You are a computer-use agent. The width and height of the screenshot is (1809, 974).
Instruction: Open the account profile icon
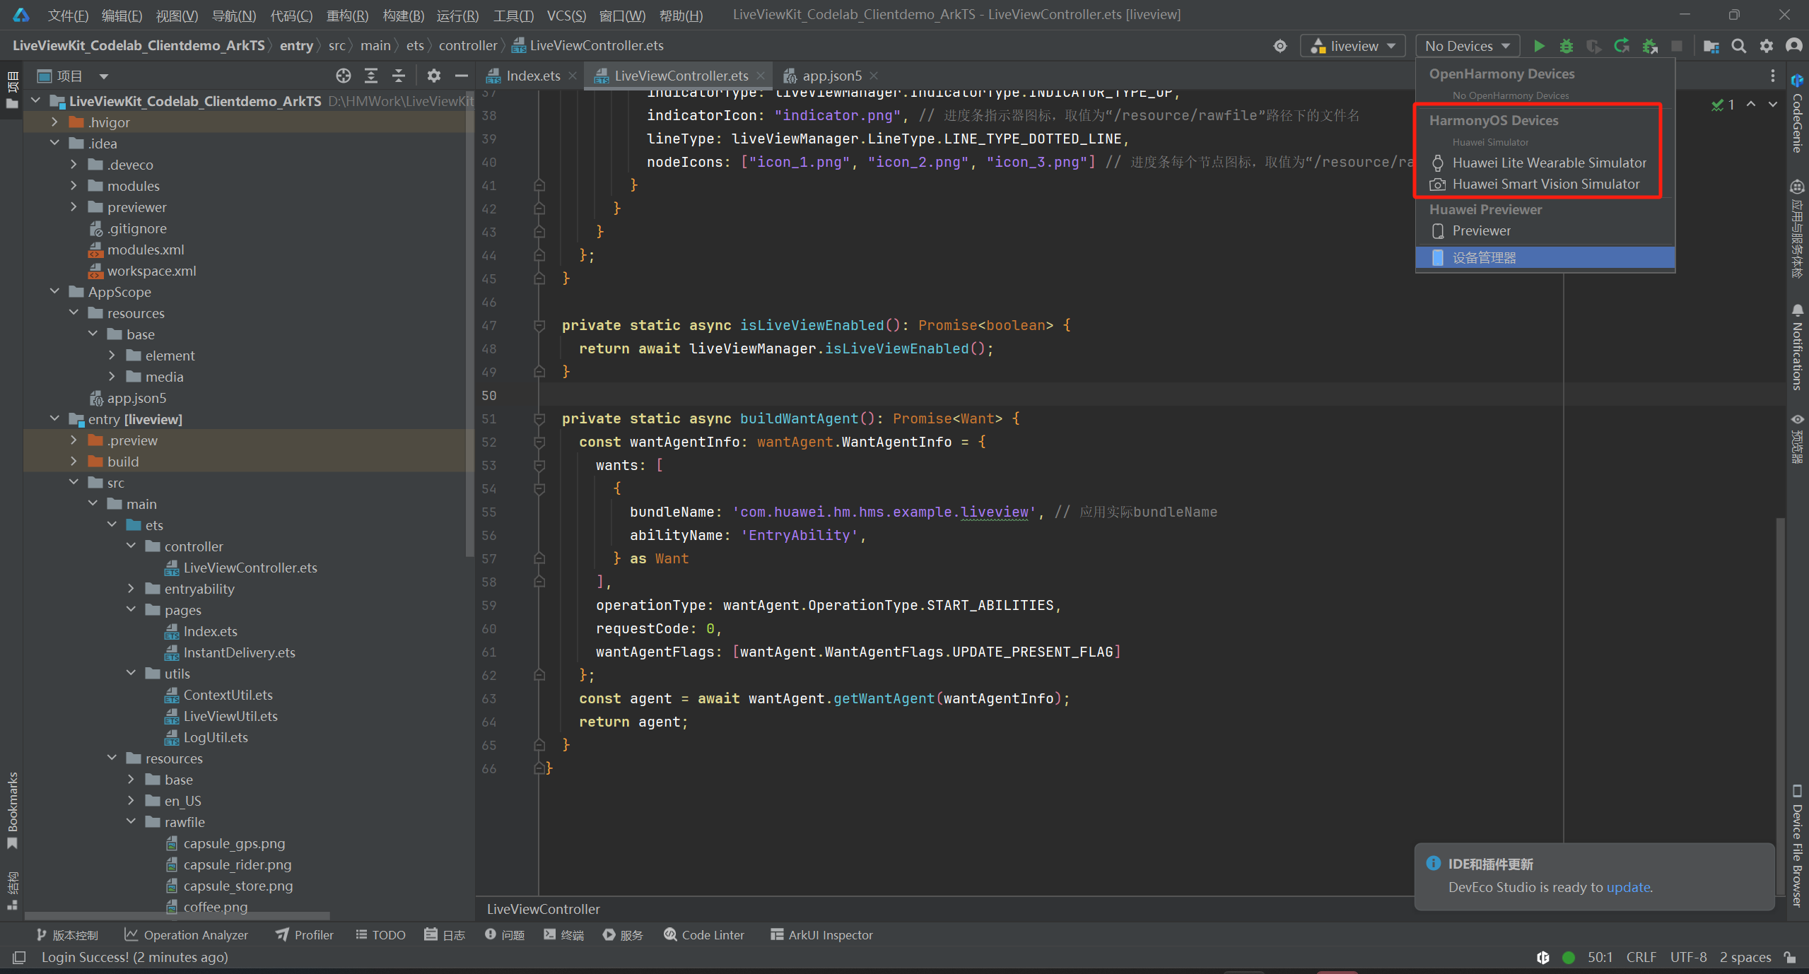(1793, 46)
